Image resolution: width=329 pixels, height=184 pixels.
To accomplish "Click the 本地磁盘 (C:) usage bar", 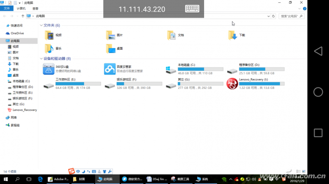I will [200, 69].
